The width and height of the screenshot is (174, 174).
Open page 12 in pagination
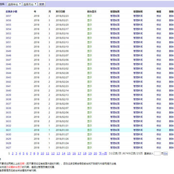tap(53, 154)
